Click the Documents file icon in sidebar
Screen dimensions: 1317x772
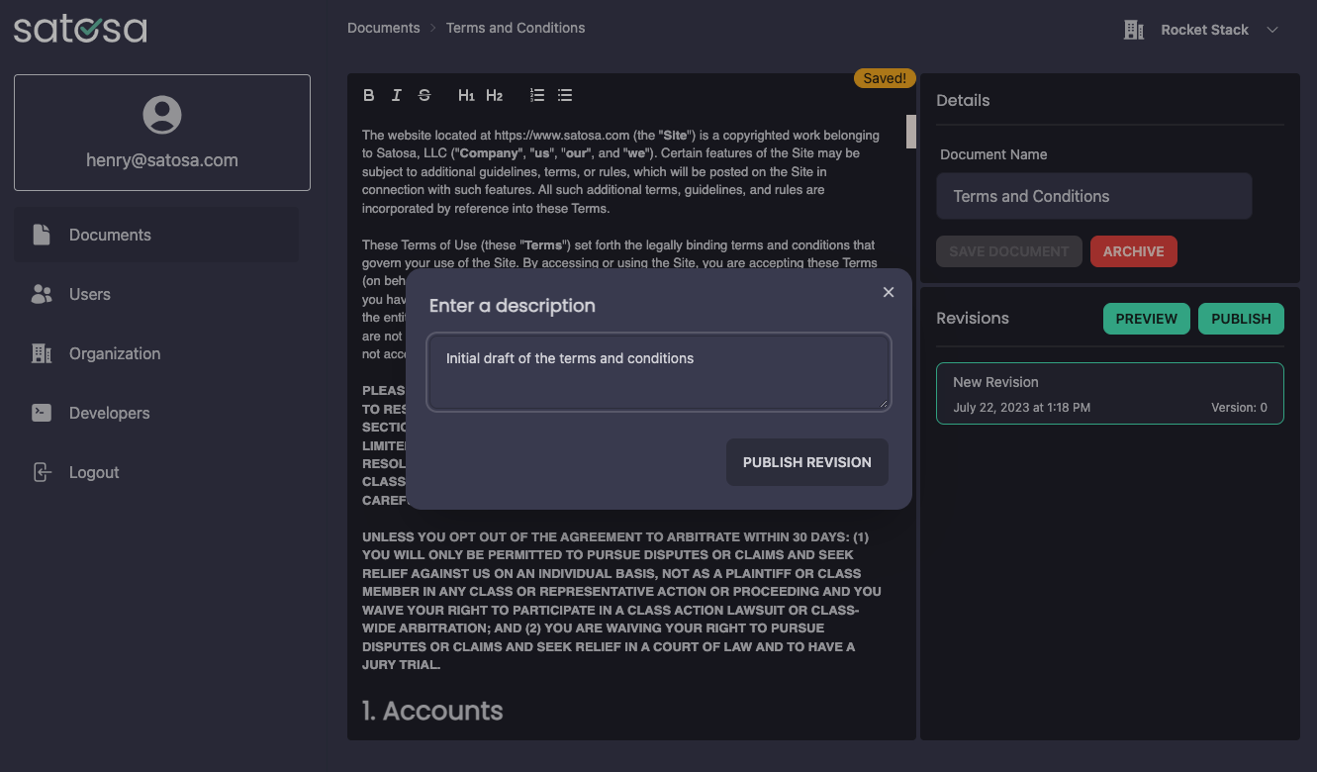click(42, 235)
